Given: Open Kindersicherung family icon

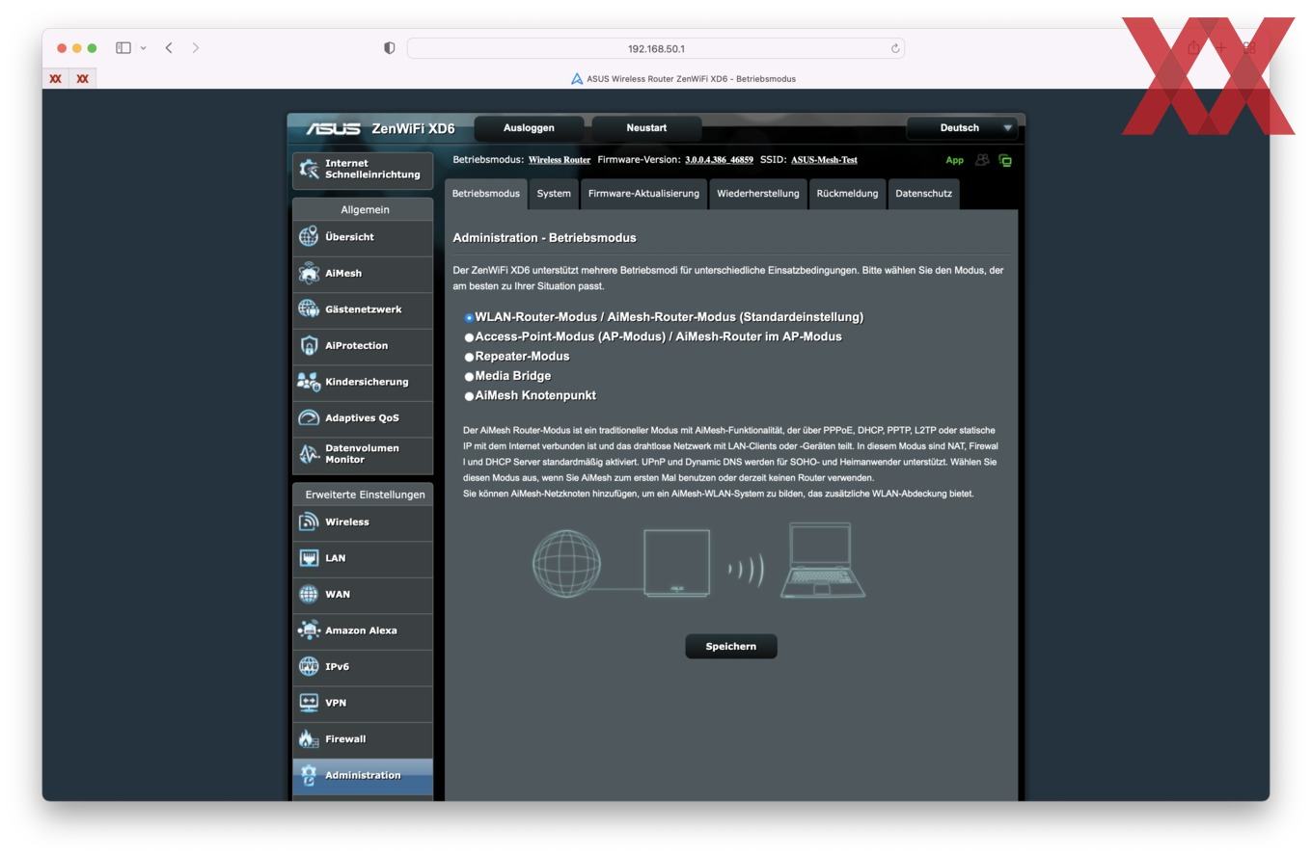Looking at the screenshot, I should pyautogui.click(x=309, y=382).
